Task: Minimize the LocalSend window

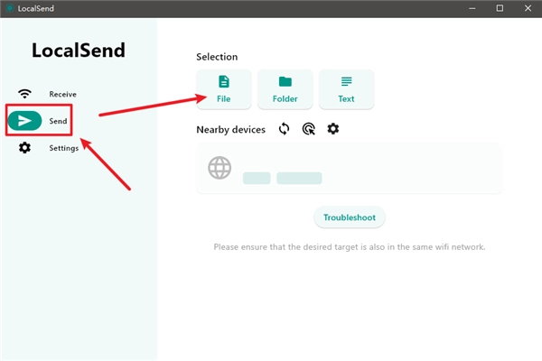Action: (x=470, y=8)
